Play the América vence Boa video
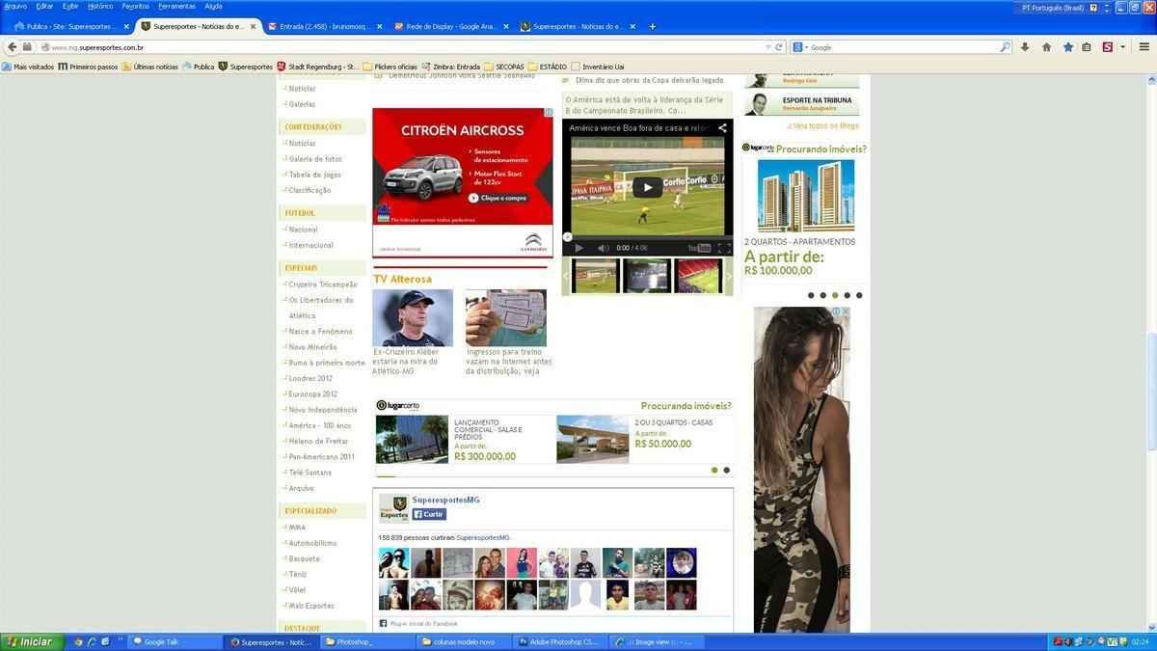This screenshot has height=651, width=1157. pos(647,188)
